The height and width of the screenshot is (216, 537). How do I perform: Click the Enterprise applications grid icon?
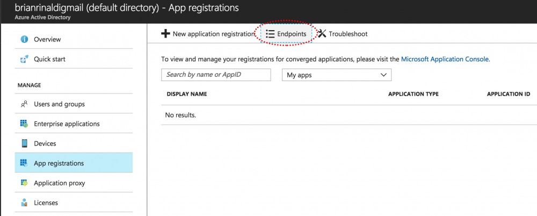(x=24, y=124)
